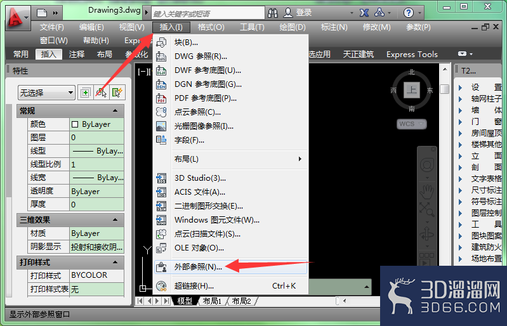This screenshot has height=326, width=507.
Task: Click the New file icon in quick access toolbar
Action: point(42,13)
